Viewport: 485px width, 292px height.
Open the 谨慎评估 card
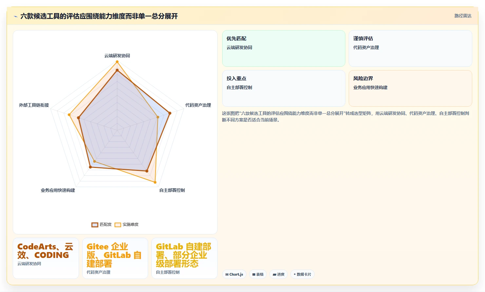410,48
